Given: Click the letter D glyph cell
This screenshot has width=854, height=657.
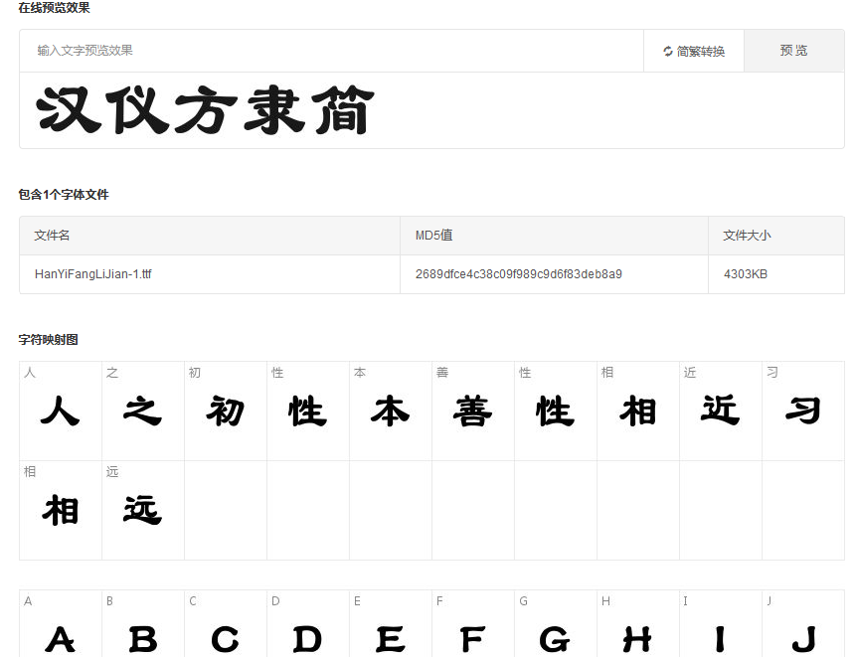Looking at the screenshot, I should [308, 624].
